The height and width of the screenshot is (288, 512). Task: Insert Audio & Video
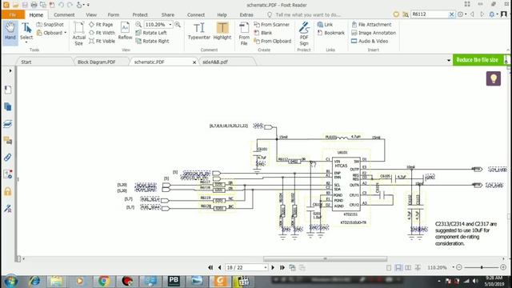pyautogui.click(x=370, y=41)
